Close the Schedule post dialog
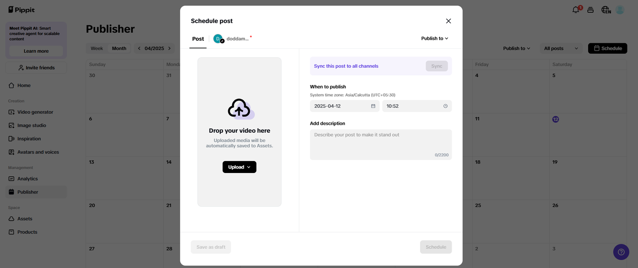Image resolution: width=638 pixels, height=268 pixels. pyautogui.click(x=448, y=21)
